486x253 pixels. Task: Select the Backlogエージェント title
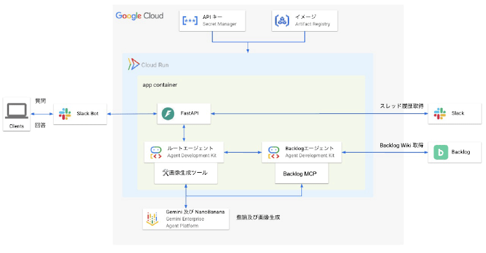pos(309,148)
